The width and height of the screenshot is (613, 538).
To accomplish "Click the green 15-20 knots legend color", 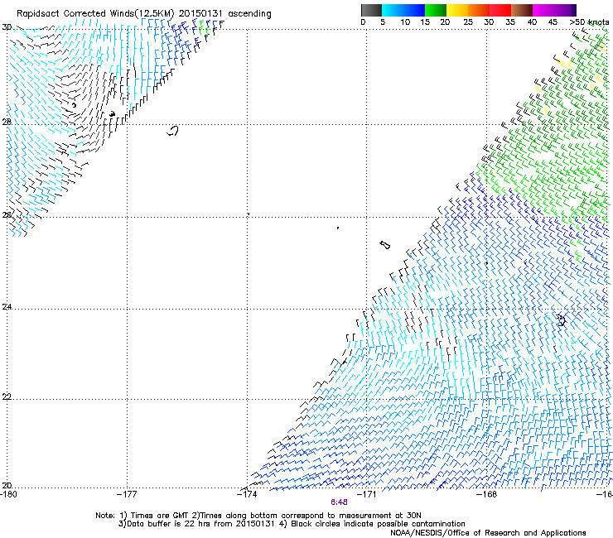I will pos(436,10).
